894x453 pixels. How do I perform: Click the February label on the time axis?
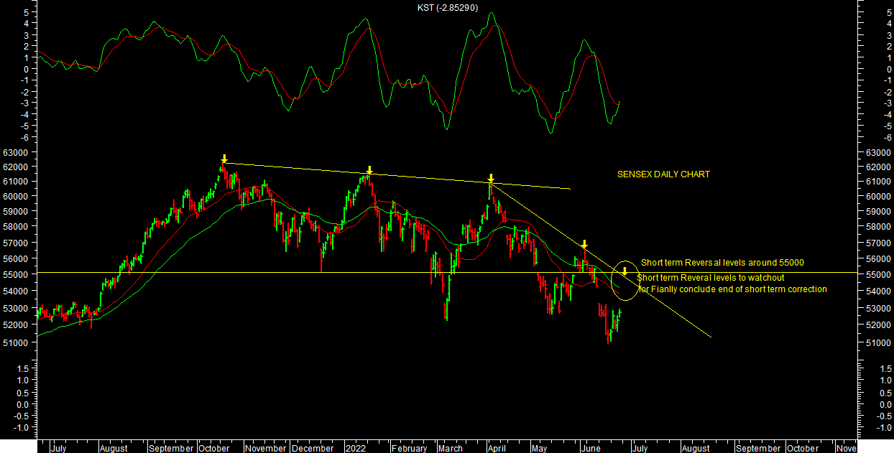(409, 448)
